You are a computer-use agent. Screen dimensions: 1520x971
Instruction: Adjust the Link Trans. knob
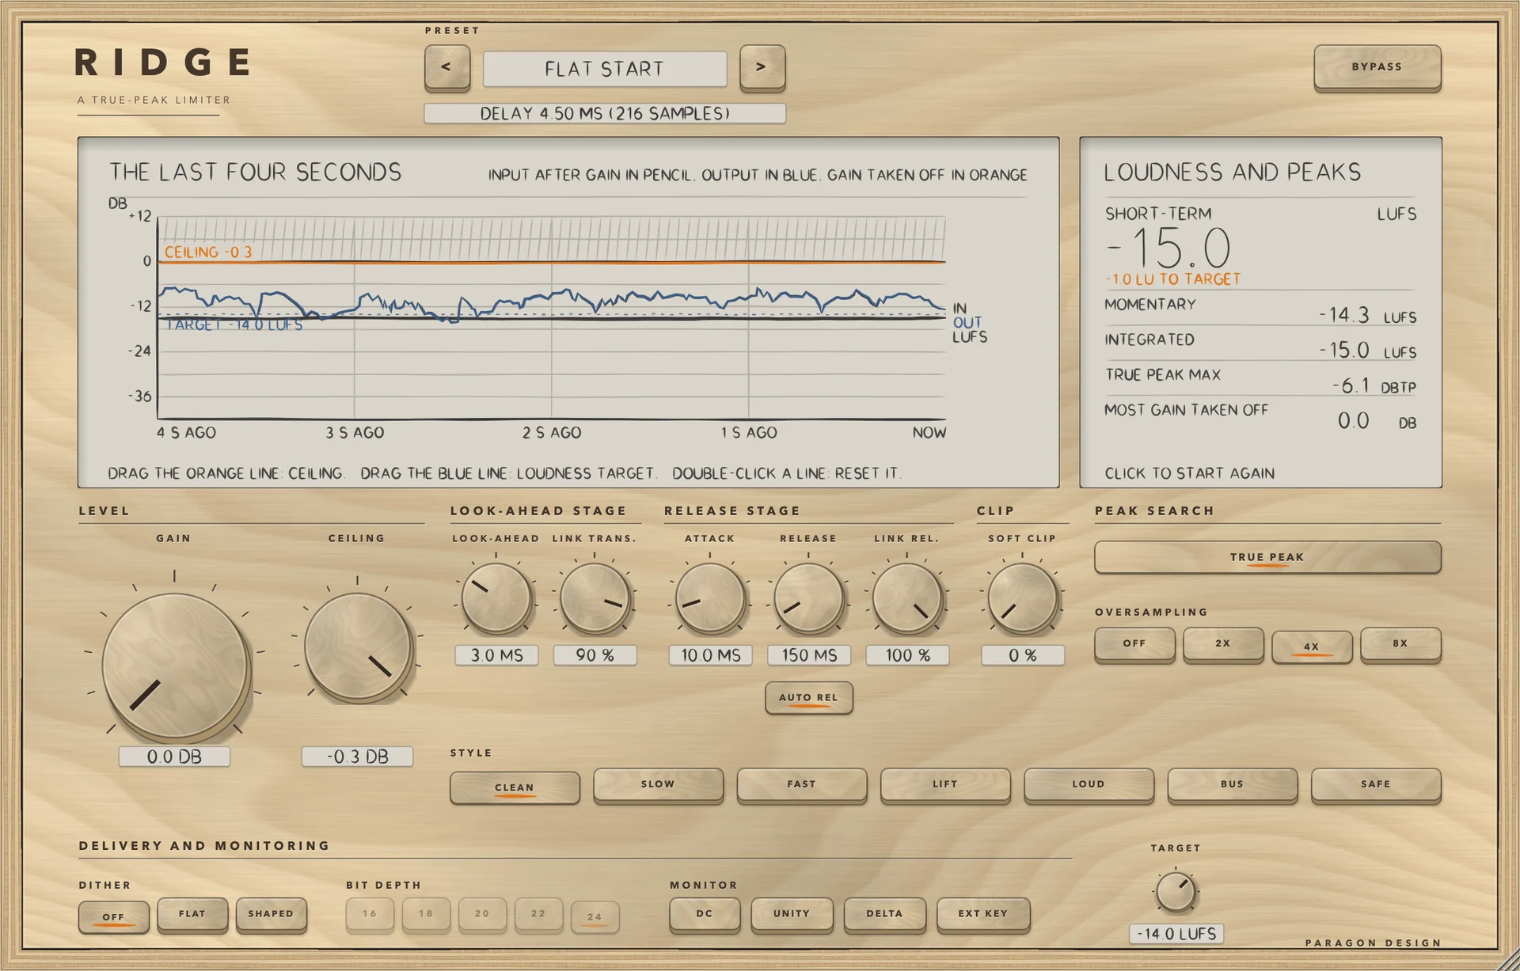(x=595, y=598)
